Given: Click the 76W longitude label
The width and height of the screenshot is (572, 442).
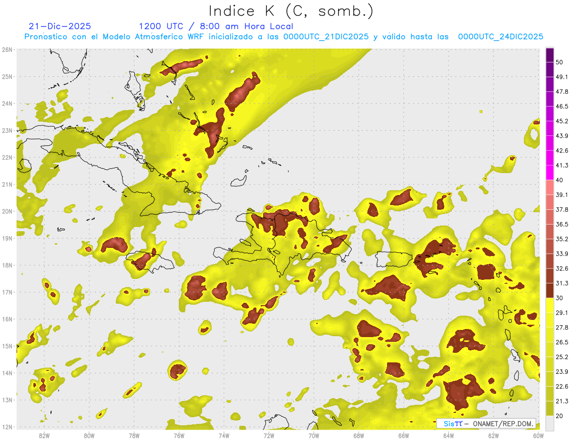Looking at the screenshot, I should [x=179, y=436].
